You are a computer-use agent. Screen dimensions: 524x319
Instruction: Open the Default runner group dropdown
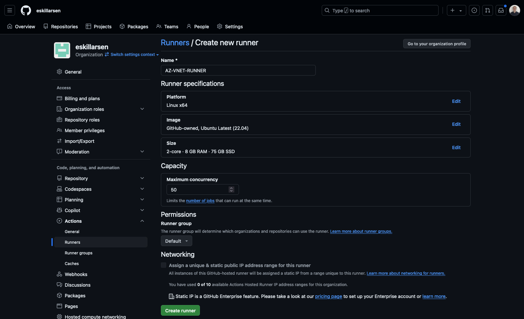pos(177,241)
